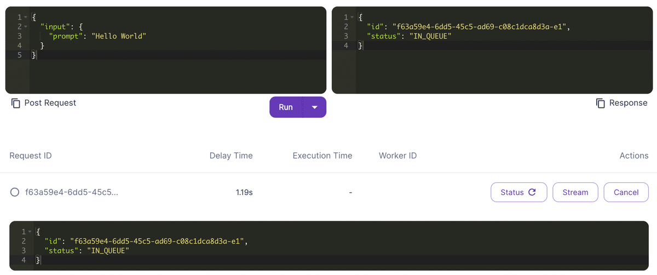This screenshot has width=657, height=275.
Task: Click the Stream button
Action: coord(575,192)
